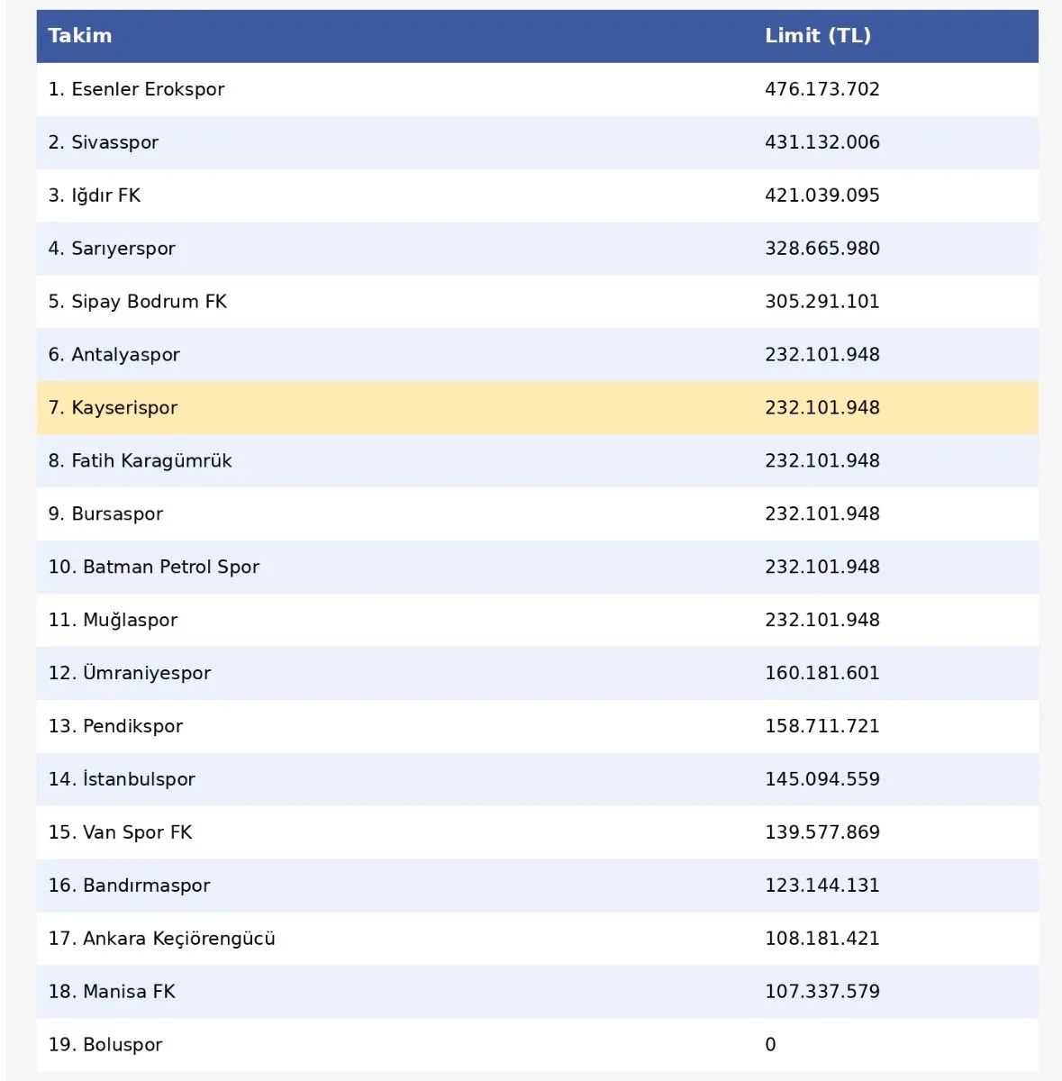1062x1081 pixels.
Task: Click the limit value in Muğlaspor row
Action: (821, 621)
